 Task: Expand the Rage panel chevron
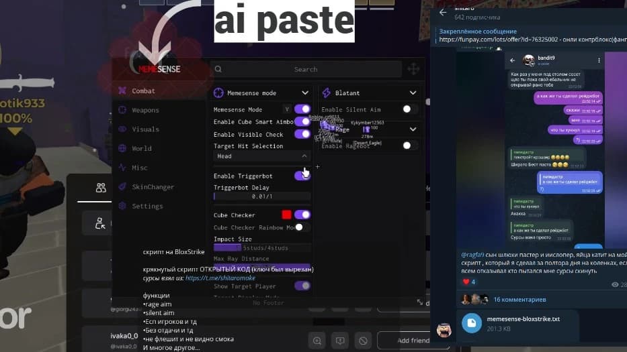[x=413, y=129]
